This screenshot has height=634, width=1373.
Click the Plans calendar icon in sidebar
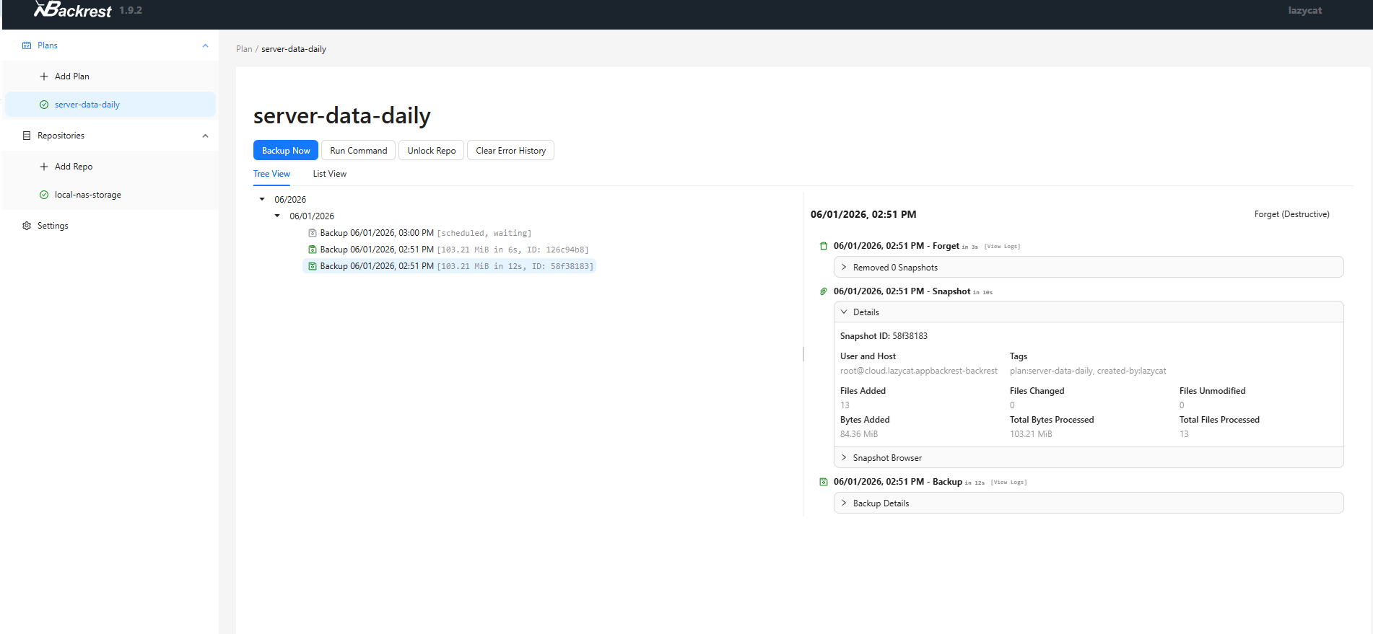tap(27, 45)
